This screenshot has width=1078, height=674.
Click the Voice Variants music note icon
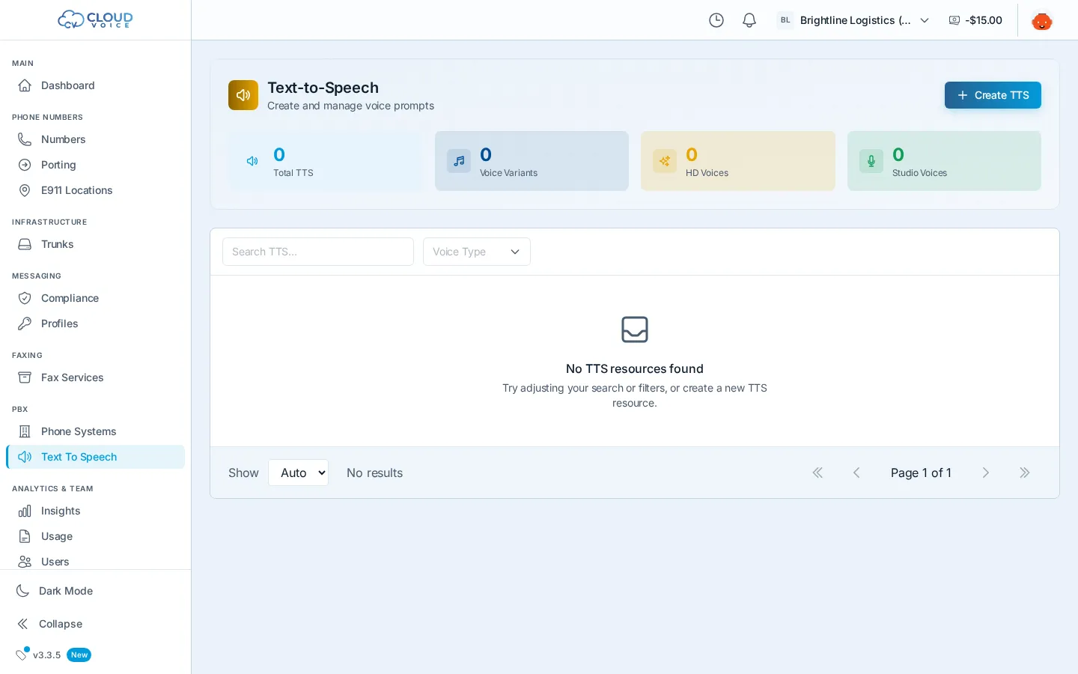click(459, 161)
